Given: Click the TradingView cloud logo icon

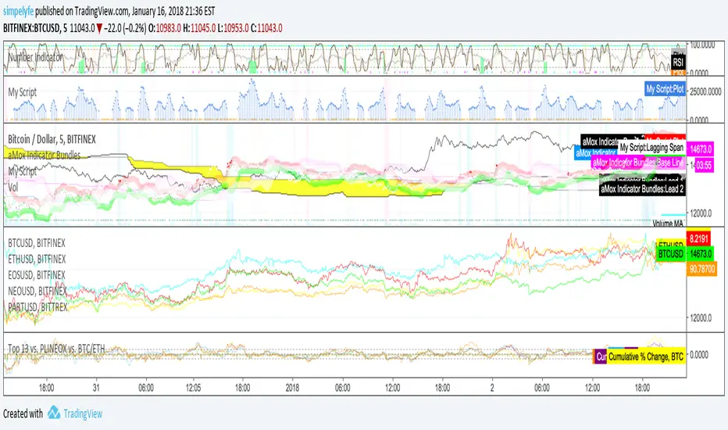Looking at the screenshot, I should point(54,412).
